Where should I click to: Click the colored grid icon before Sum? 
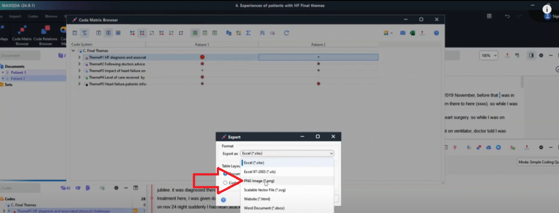[239, 33]
